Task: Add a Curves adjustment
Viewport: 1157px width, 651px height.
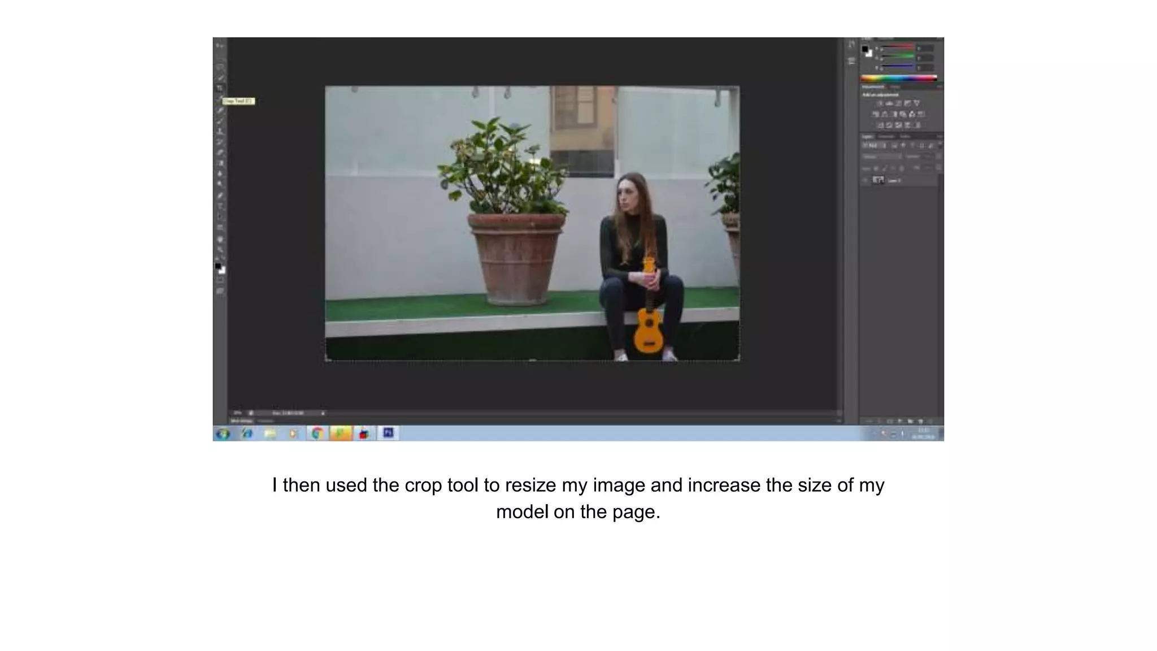Action: coord(898,103)
